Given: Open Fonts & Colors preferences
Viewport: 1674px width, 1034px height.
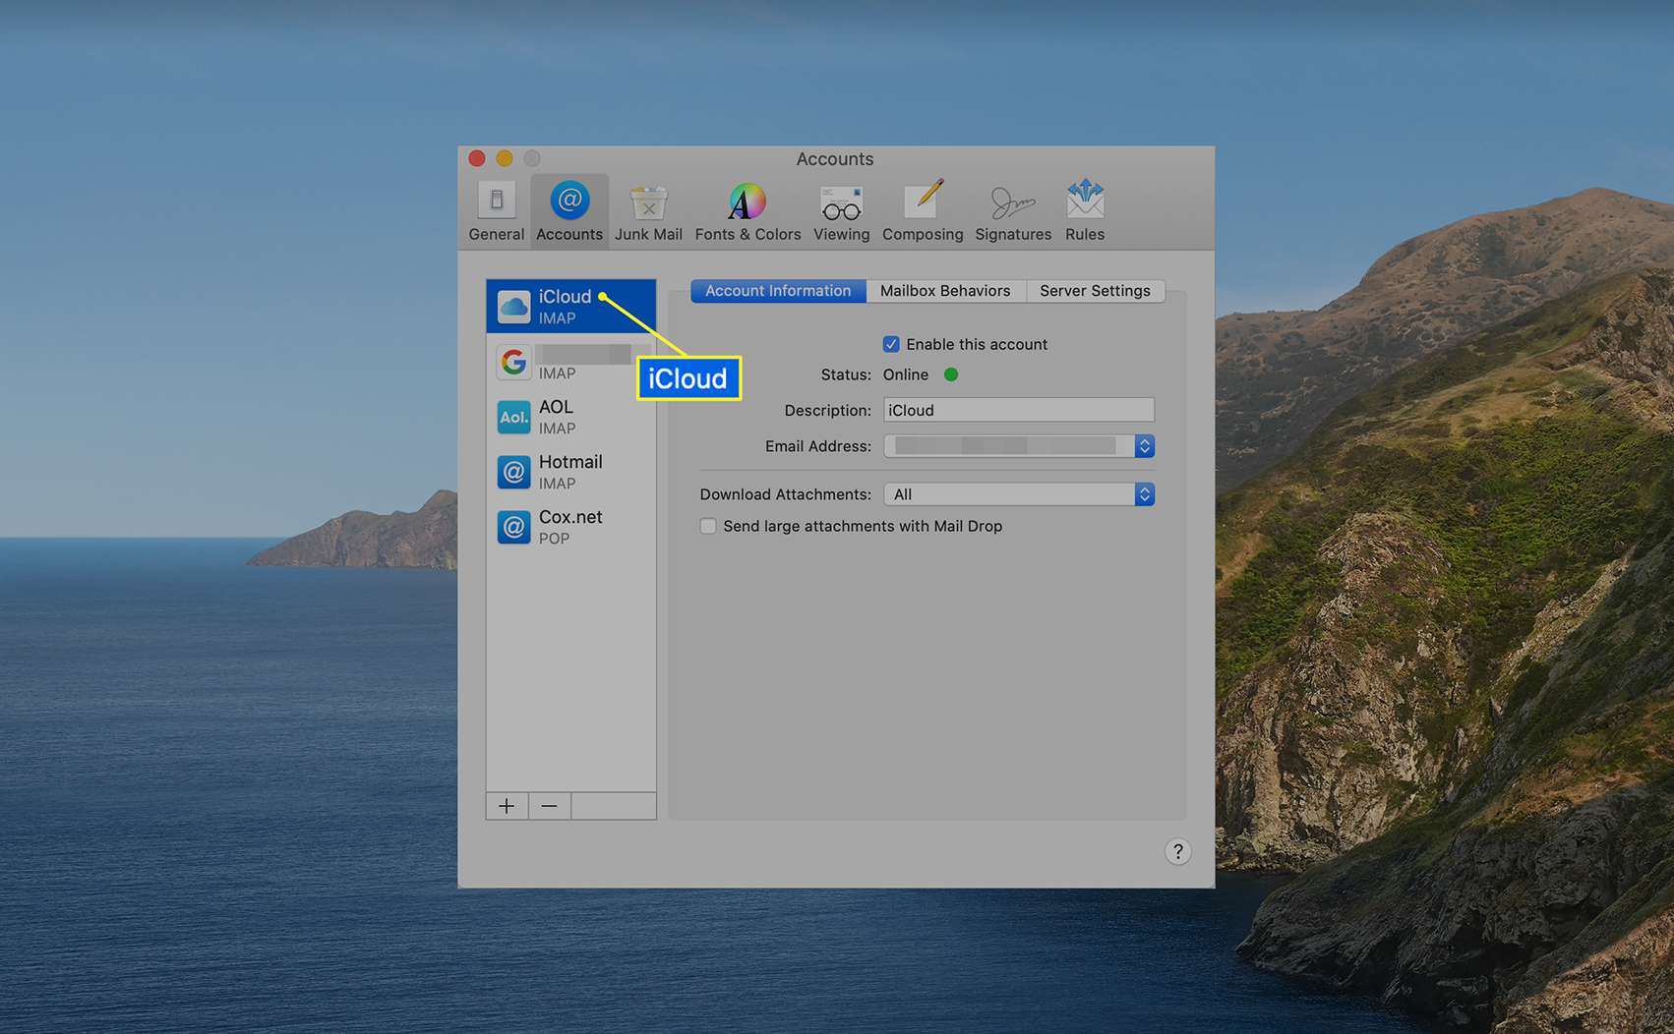Looking at the screenshot, I should click(747, 210).
